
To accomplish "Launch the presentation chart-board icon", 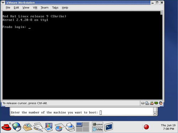I will click(48, 127).
